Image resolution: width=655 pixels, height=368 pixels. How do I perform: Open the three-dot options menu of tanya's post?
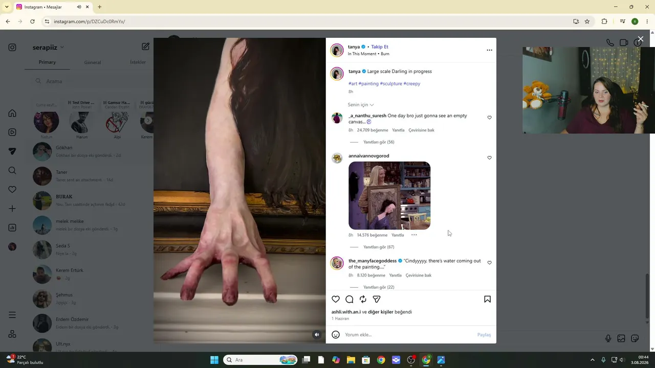tap(489, 50)
